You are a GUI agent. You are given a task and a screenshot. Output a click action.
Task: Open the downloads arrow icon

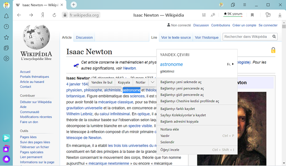point(280,15)
